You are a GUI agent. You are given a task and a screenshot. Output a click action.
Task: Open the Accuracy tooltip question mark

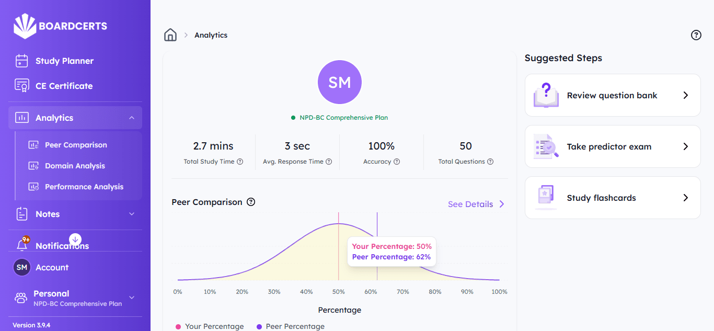[x=397, y=162]
